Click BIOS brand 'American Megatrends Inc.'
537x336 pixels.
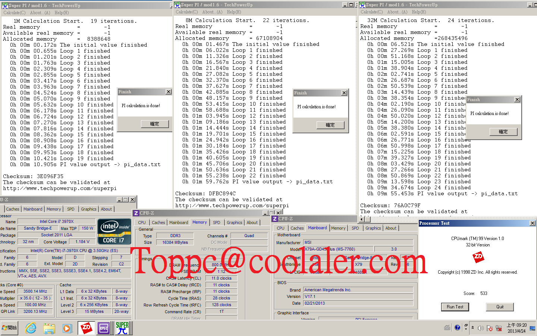tap(358, 290)
